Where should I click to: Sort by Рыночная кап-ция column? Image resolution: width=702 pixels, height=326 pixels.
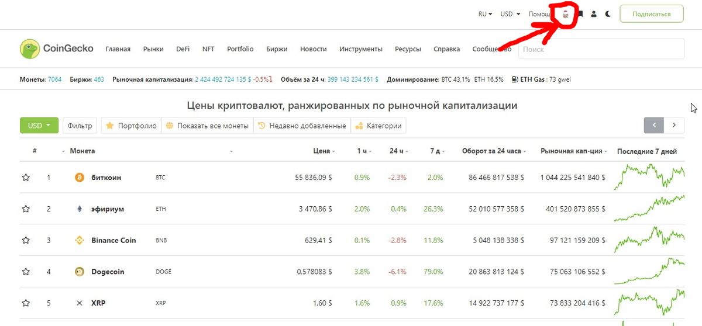click(x=574, y=151)
